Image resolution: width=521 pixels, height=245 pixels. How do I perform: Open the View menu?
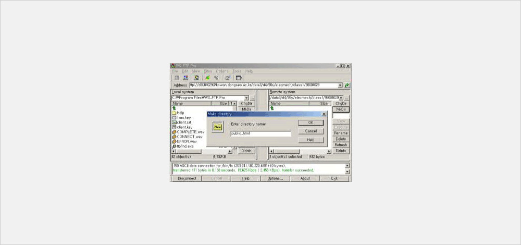point(196,71)
